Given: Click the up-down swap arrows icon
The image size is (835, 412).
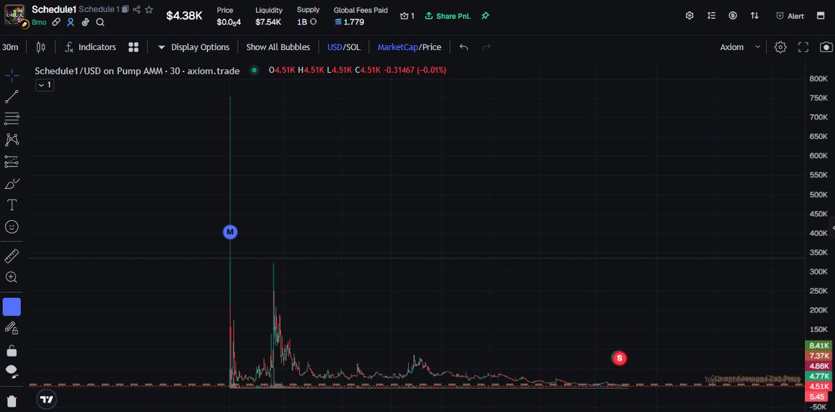Looking at the screenshot, I should click(754, 15).
